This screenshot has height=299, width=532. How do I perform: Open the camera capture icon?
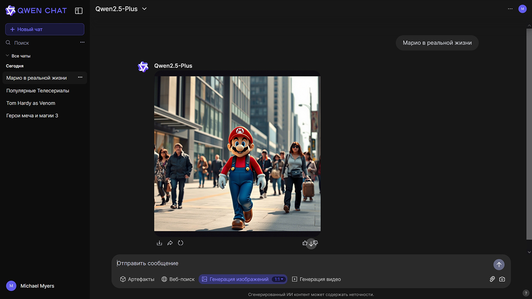[x=502, y=279]
